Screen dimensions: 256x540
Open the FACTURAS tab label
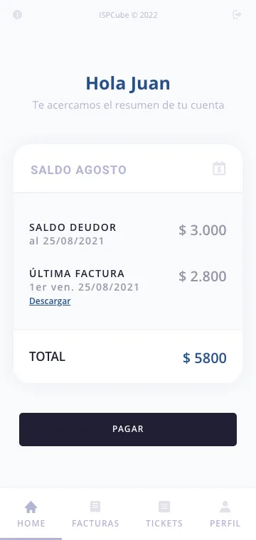point(95,524)
